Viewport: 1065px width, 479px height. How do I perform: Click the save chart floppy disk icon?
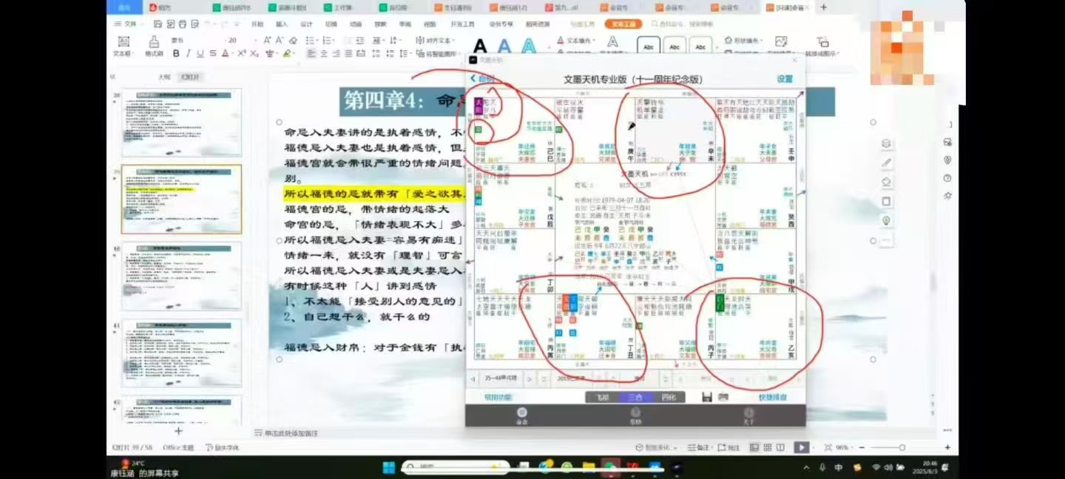(707, 397)
